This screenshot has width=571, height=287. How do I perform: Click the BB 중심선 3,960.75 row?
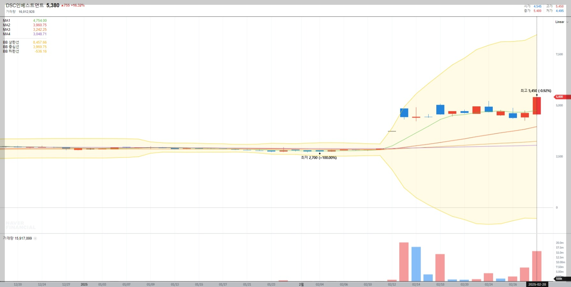[25, 47]
